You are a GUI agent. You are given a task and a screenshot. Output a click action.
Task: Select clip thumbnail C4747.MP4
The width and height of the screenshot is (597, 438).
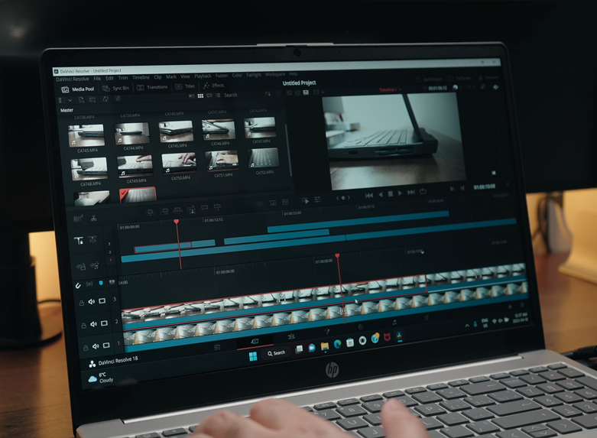tap(260, 127)
